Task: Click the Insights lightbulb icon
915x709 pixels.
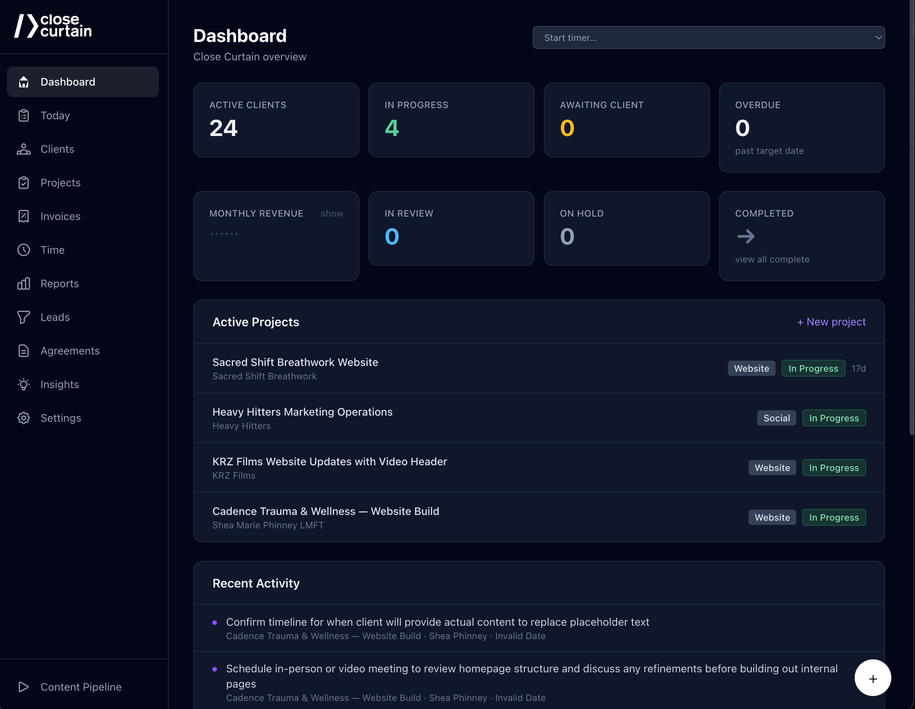Action: [24, 384]
